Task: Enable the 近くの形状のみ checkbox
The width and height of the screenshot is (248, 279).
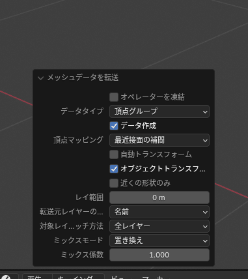Action: point(114,183)
